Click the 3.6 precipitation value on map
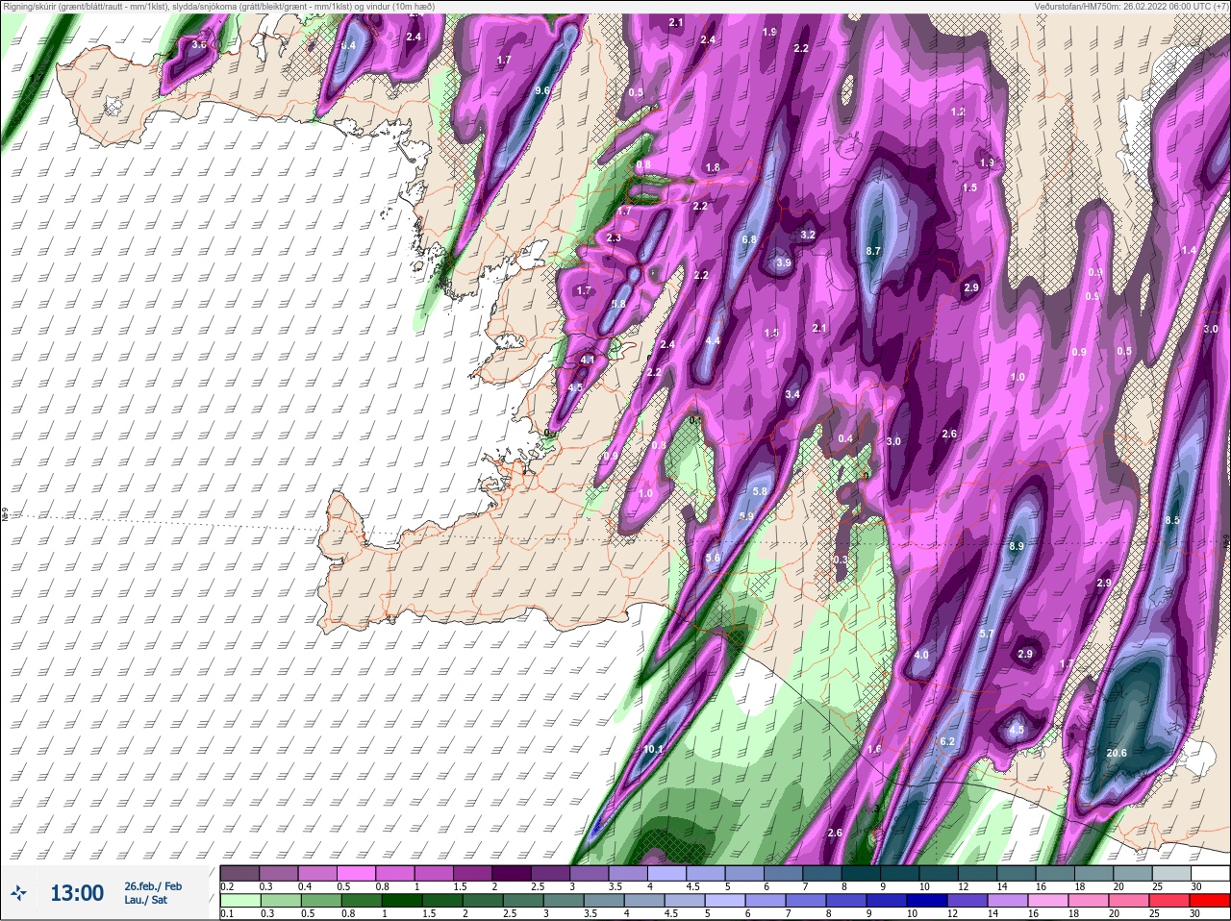 click(x=199, y=44)
